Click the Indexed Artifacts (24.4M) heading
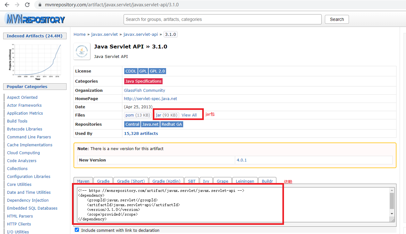Viewport: 406px width, 234px height. pyautogui.click(x=35, y=36)
